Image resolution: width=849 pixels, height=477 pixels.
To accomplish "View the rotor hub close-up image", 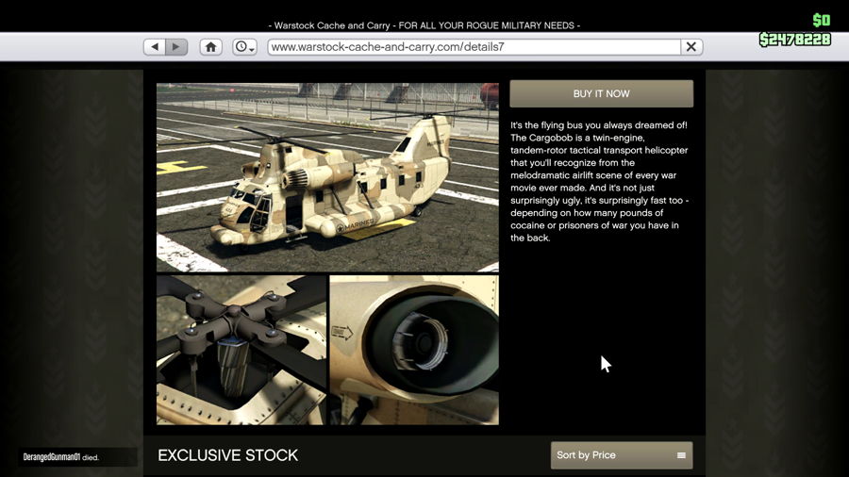I will 241,350.
